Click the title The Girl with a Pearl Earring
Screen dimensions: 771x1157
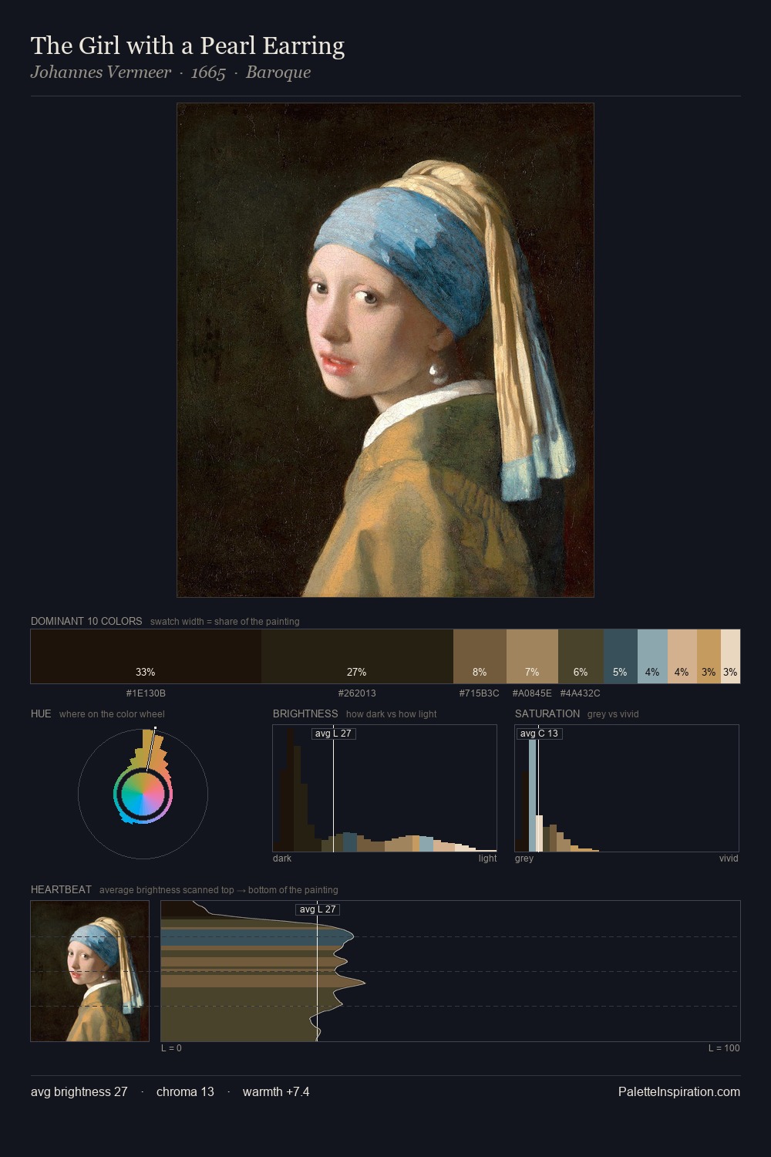pyautogui.click(x=187, y=46)
